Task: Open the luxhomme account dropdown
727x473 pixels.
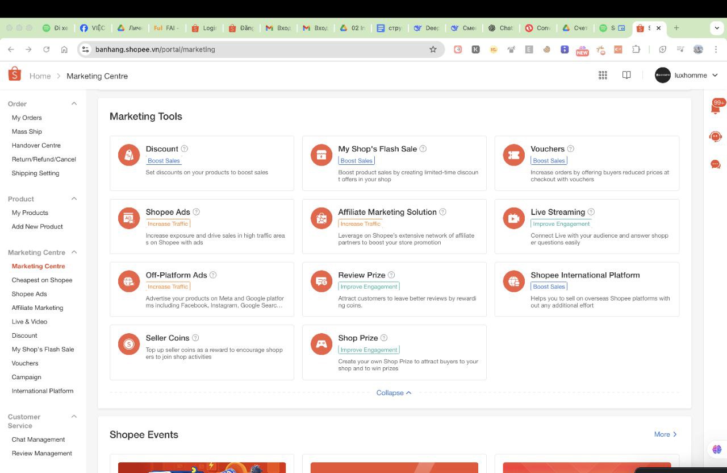Action: coord(686,76)
